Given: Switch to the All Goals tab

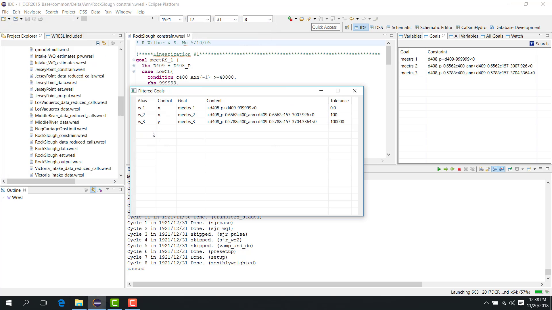Looking at the screenshot, I should 492,36.
